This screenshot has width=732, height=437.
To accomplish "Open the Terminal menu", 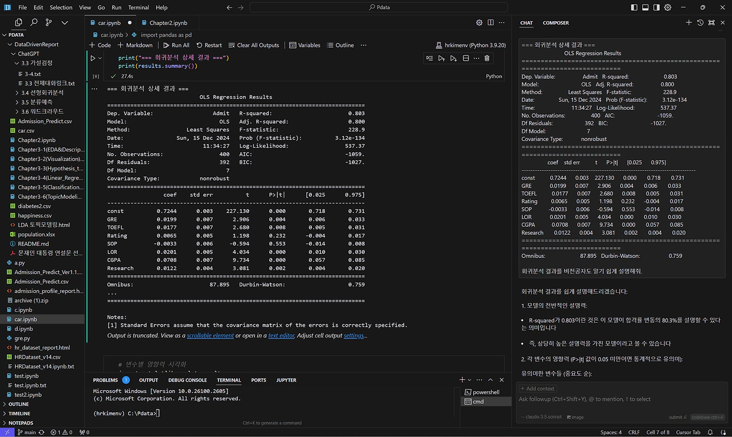I will click(138, 7).
